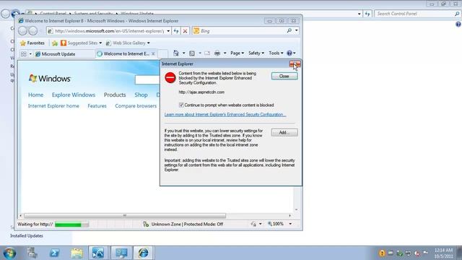Image resolution: width=462 pixels, height=260 pixels.
Task: Expand the Print options dropdown arrow
Action: (x=225, y=53)
